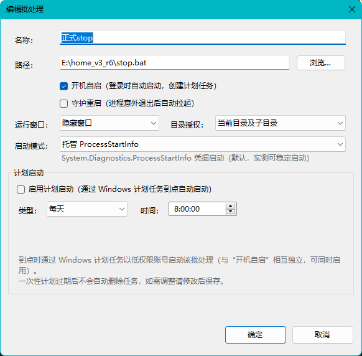Viewport: 362px width, 356px height.
Task: Click the 运行窗口: label
Action: pyautogui.click(x=31, y=125)
